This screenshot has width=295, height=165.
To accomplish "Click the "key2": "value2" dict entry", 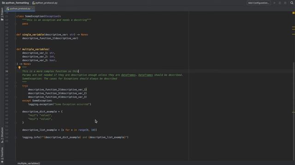I will pos(40,119).
